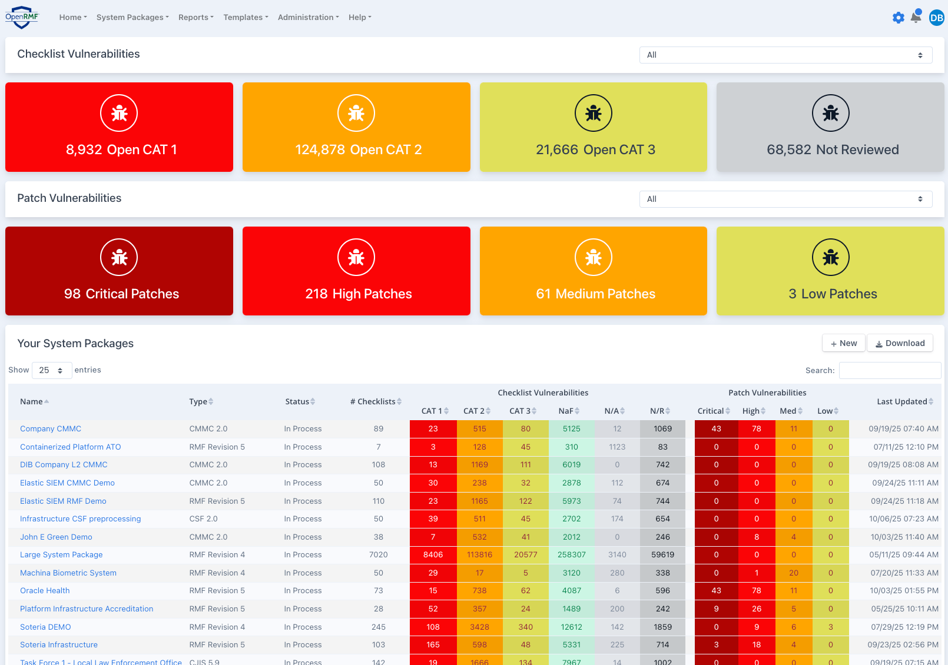Click the red Critical count for Company CMMC

coord(716,428)
